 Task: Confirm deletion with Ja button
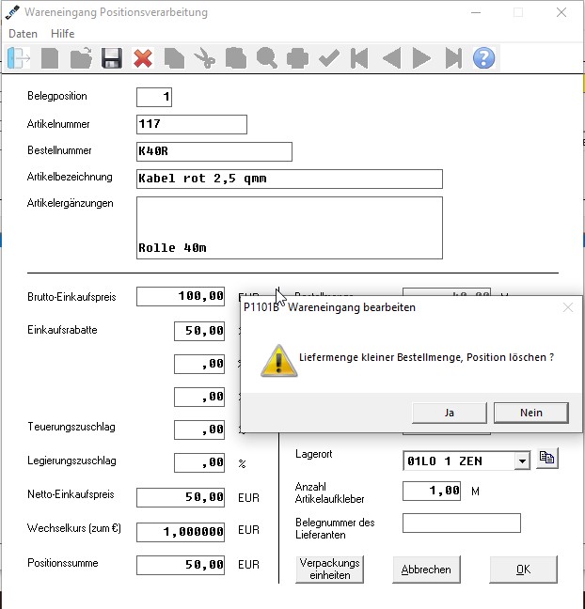point(450,413)
